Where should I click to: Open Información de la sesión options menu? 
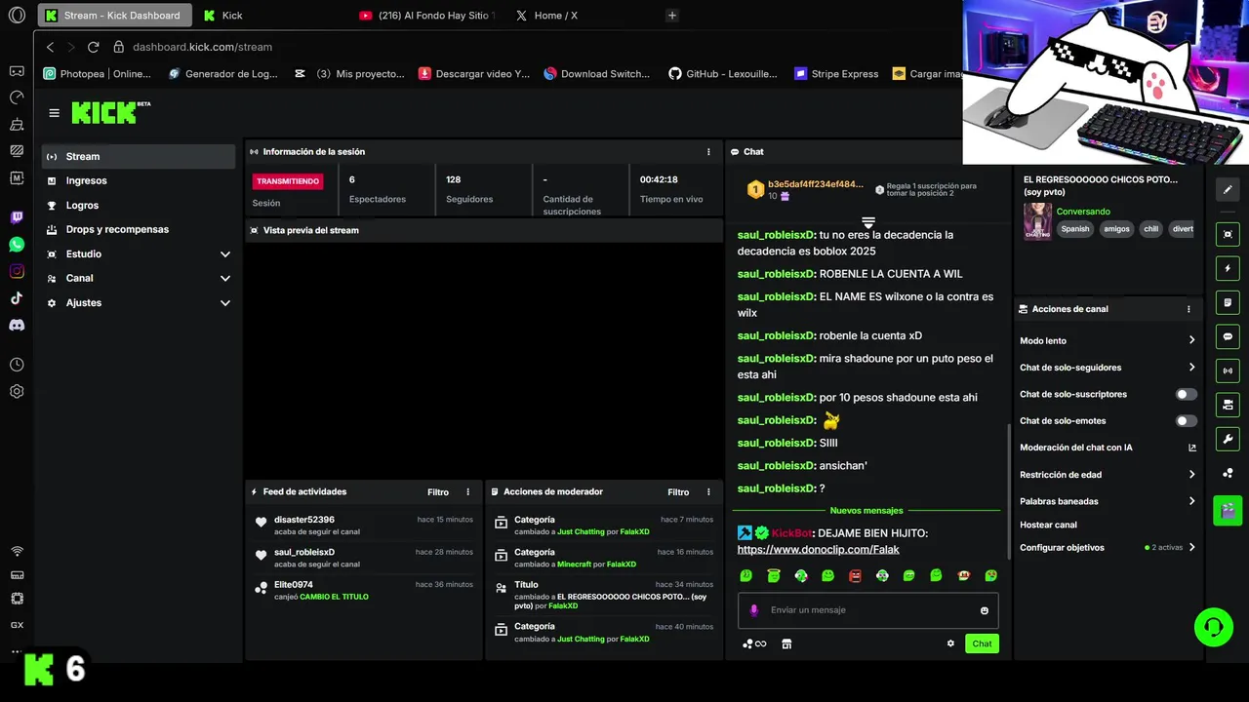point(708,152)
